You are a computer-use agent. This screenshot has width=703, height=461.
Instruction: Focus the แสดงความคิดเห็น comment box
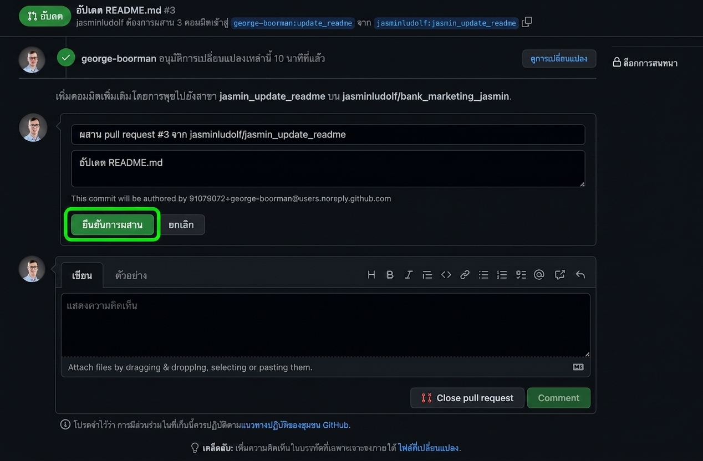pos(325,325)
